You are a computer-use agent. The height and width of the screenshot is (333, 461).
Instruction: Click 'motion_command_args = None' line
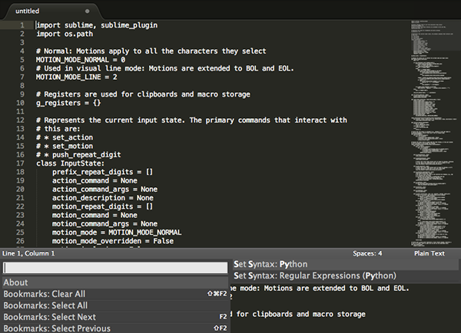[x=105, y=224]
